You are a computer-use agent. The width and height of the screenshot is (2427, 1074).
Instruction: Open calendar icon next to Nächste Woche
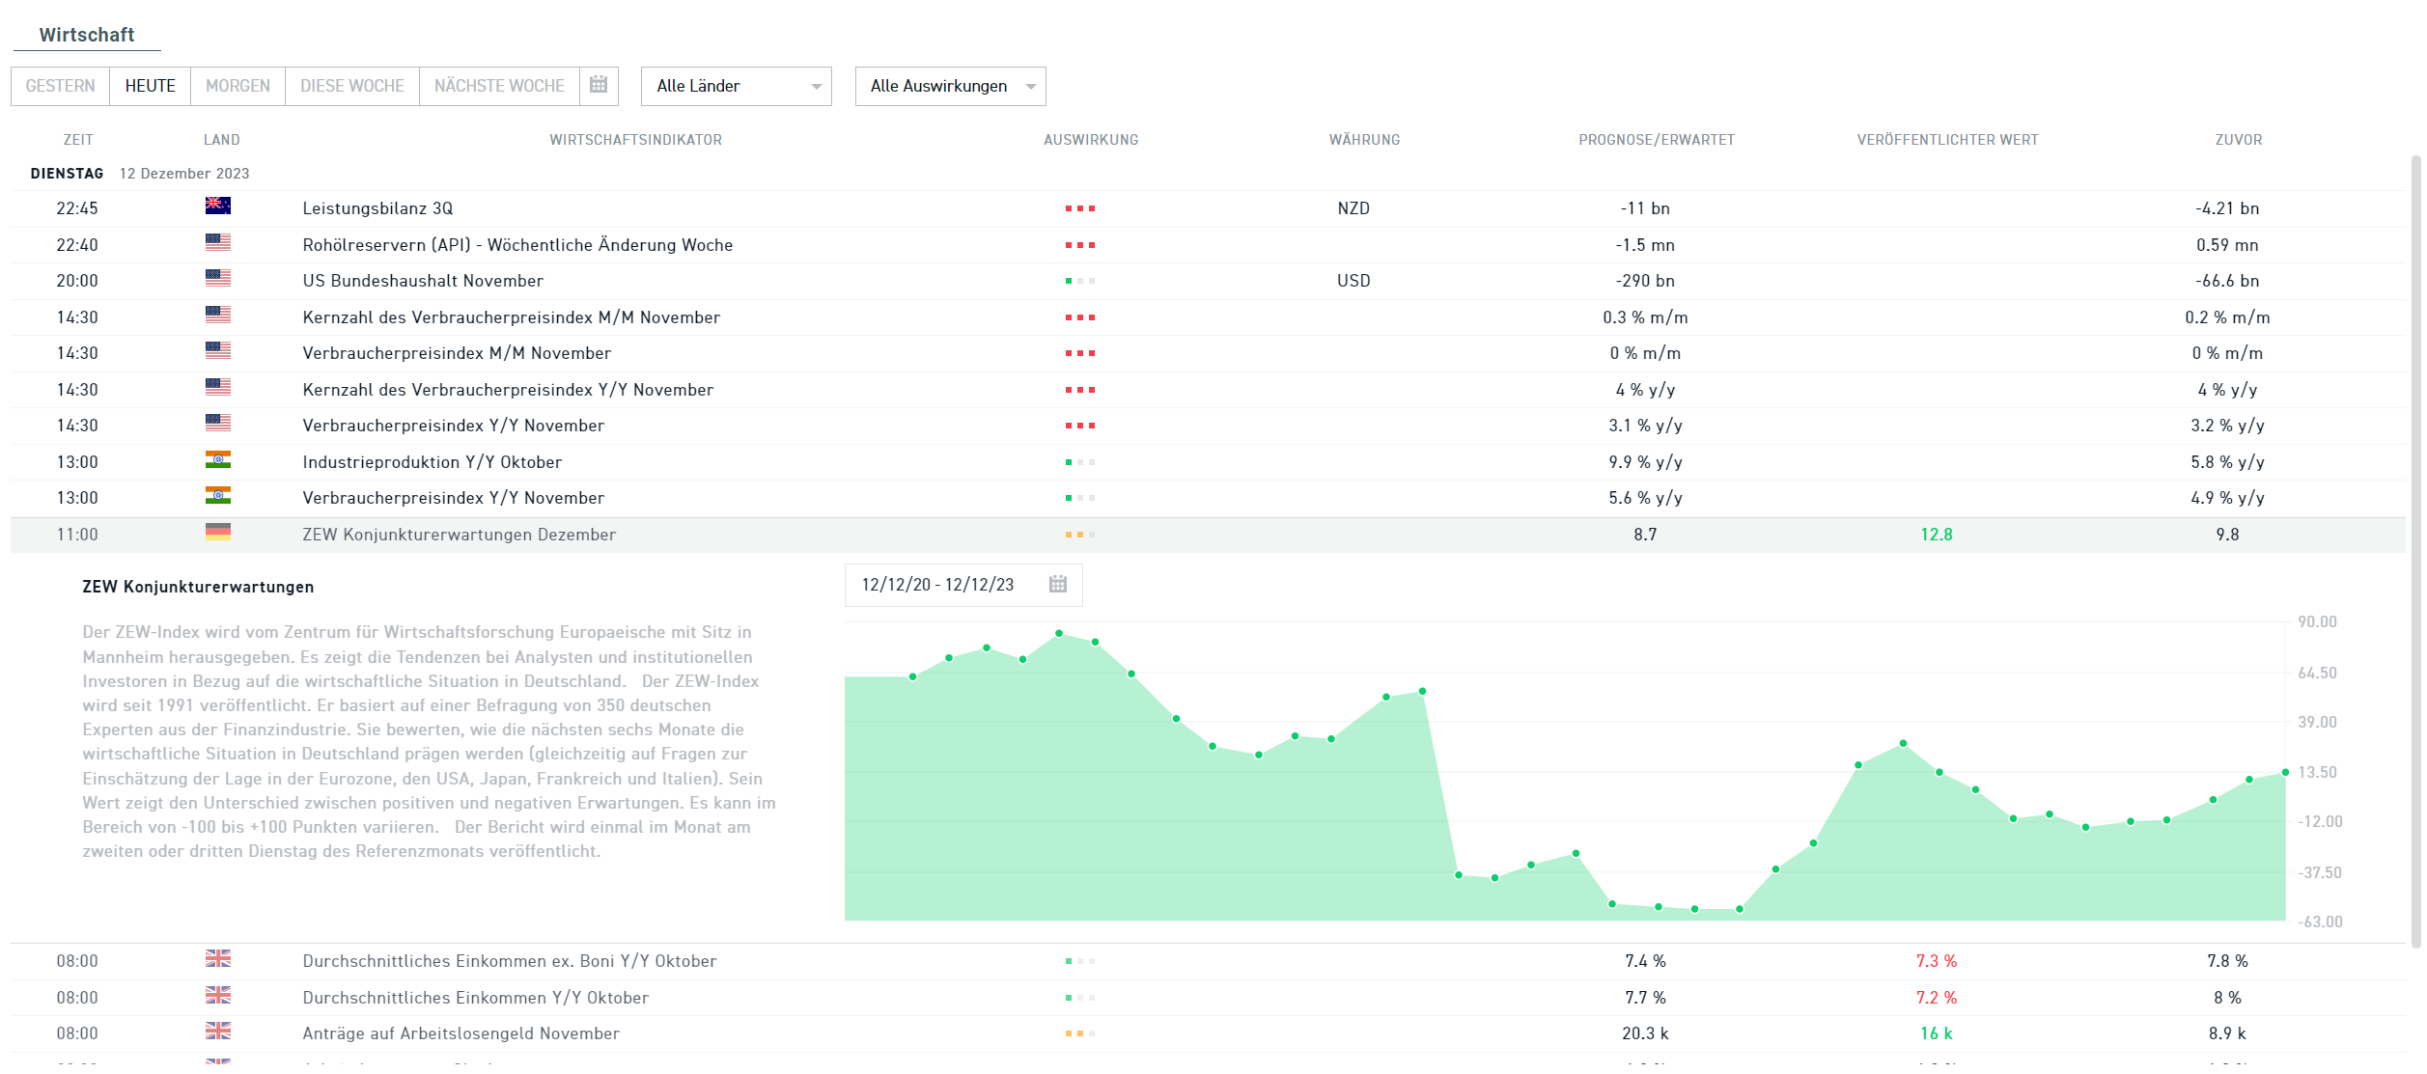[599, 85]
